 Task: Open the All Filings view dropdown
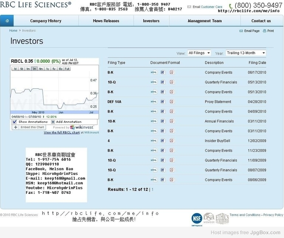199,53
